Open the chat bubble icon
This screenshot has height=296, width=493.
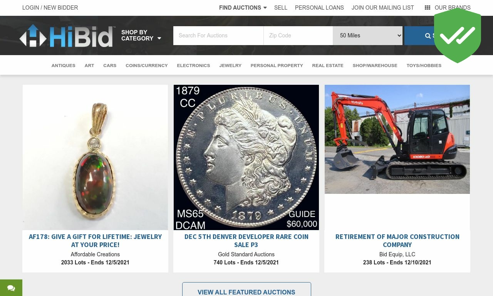11,288
